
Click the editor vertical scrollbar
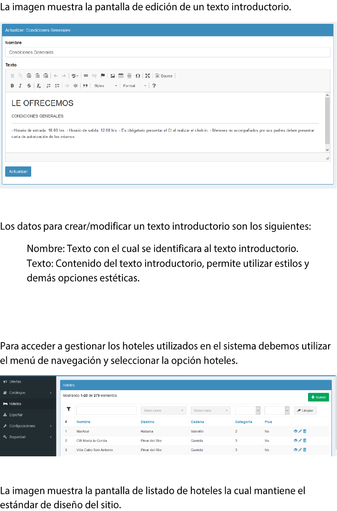(327, 122)
